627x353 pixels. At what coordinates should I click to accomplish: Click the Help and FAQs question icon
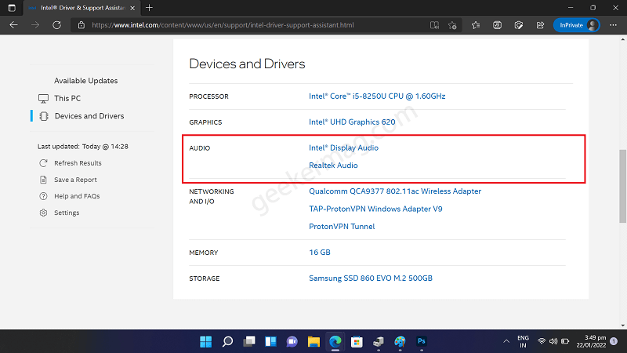43,196
